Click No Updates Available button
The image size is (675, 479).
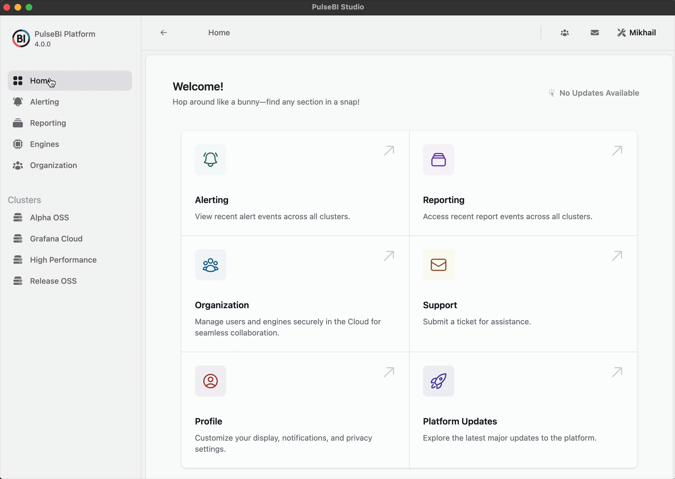(593, 93)
